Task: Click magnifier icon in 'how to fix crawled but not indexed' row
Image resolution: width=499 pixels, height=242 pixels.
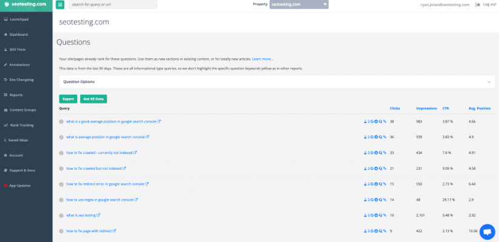Action: click(x=380, y=168)
